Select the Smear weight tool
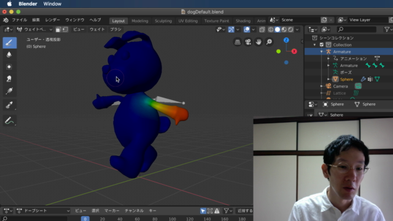This screenshot has width=393, height=221. point(10,79)
